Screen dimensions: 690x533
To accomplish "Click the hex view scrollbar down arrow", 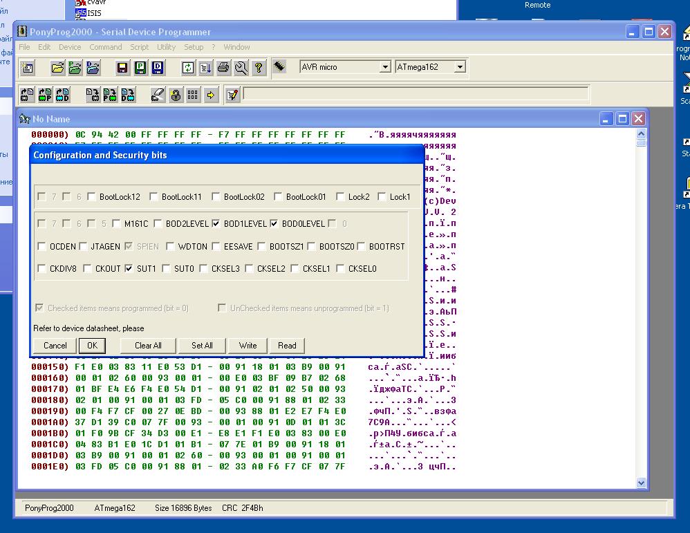I will click(x=640, y=483).
